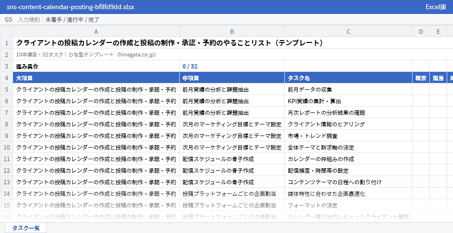
Task: Click the 担当 header cell
Action: (x=438, y=78)
